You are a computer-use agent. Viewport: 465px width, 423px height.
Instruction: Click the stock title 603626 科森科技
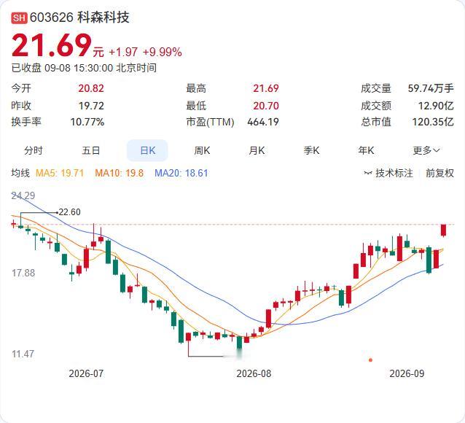(x=79, y=18)
